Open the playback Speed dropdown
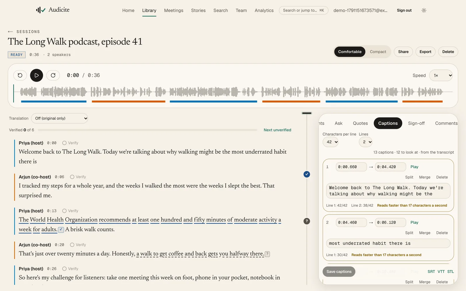The image size is (466, 291). (x=441, y=75)
